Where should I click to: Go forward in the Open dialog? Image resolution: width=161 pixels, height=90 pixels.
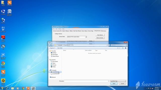[x=52, y=45]
